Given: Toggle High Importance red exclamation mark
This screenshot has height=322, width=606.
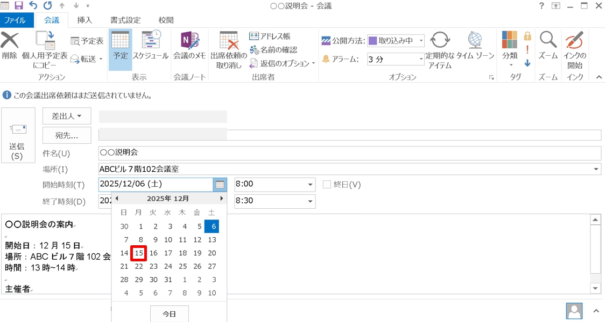Looking at the screenshot, I should [x=527, y=49].
